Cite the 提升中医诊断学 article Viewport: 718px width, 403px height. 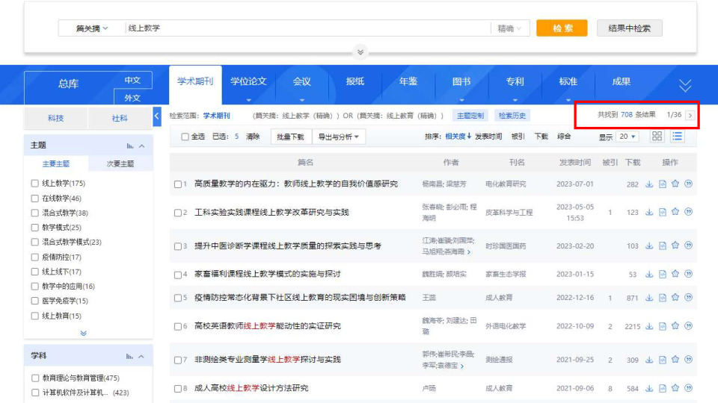(x=688, y=246)
